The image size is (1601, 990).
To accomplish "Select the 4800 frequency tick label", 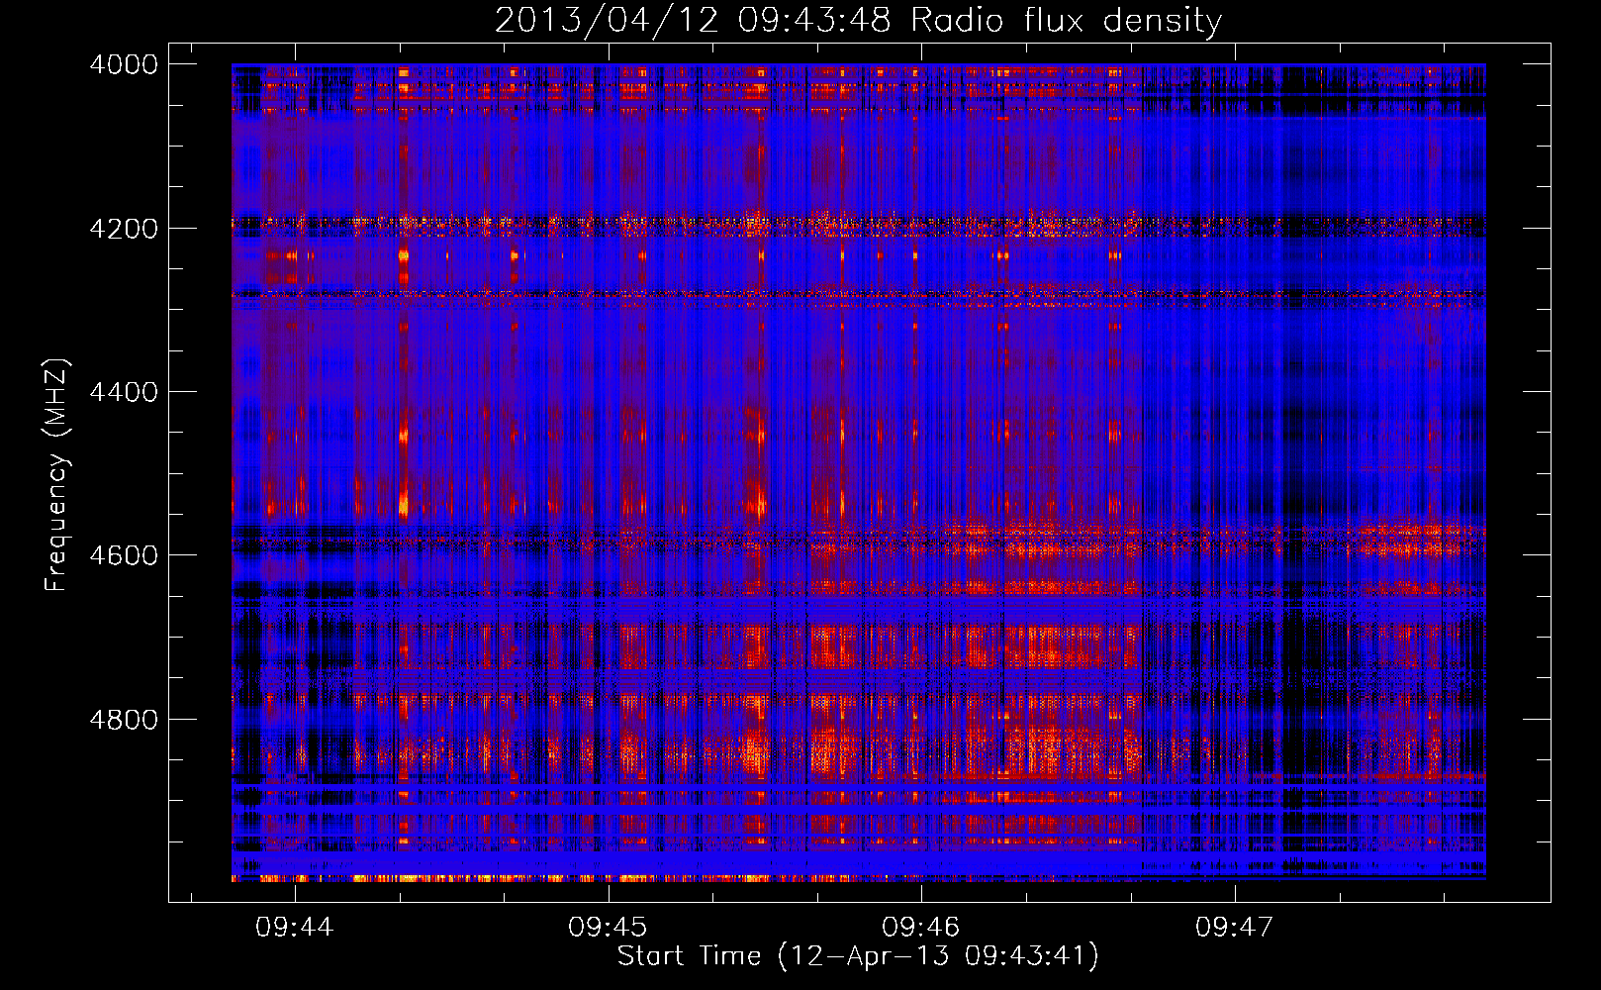I will [124, 720].
